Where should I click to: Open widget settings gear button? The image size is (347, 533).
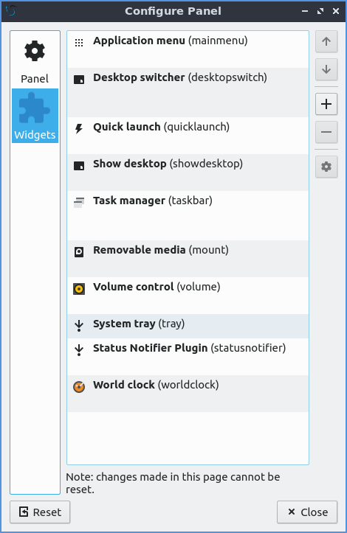click(326, 167)
